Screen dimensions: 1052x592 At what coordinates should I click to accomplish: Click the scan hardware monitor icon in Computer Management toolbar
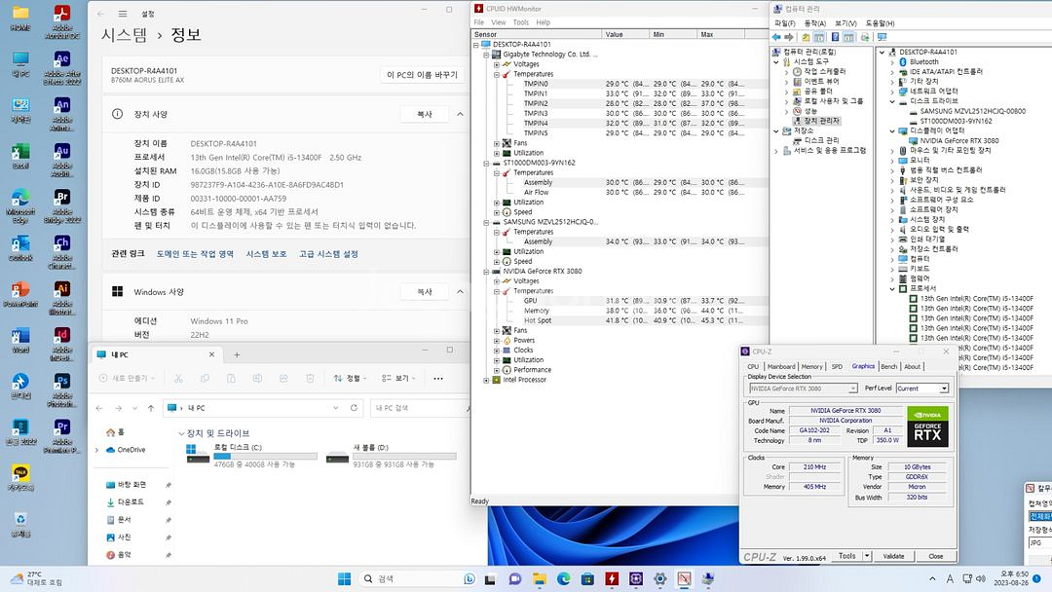(x=882, y=37)
